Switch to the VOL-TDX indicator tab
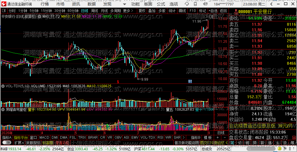The image size is (297, 152). [148, 138]
